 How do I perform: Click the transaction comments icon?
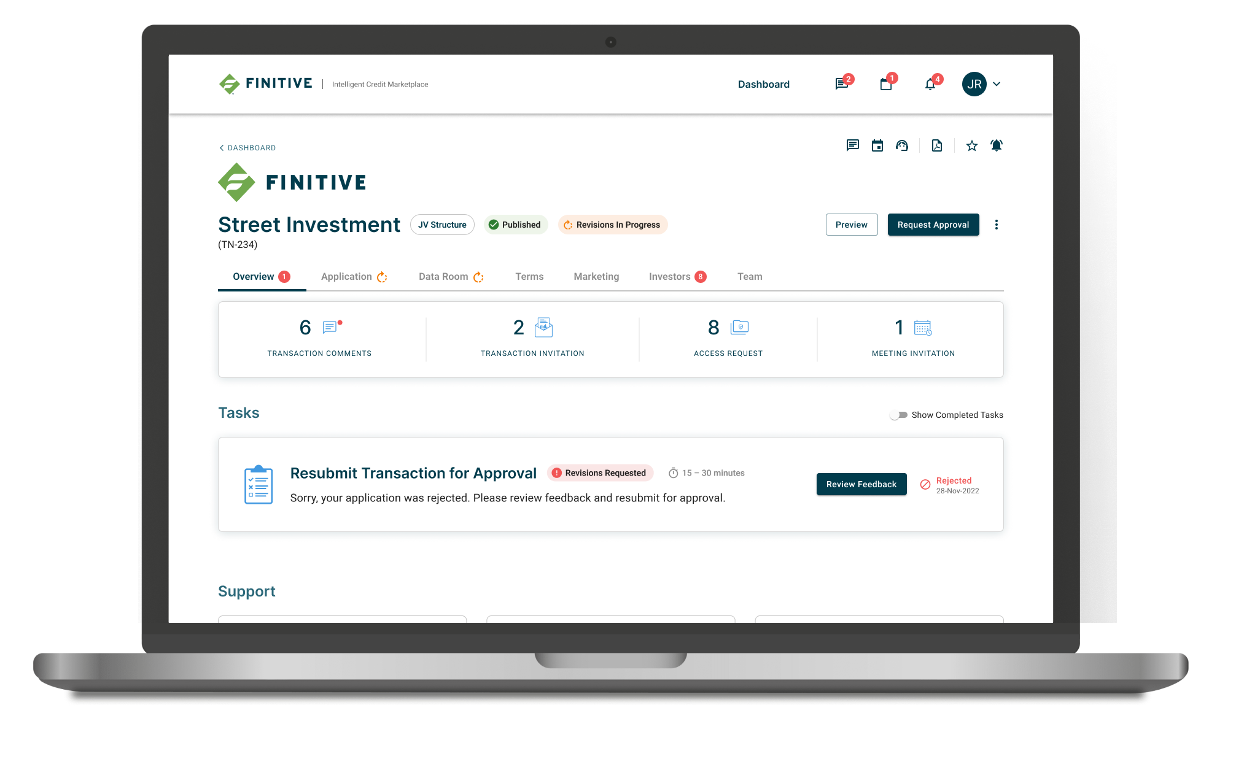pyautogui.click(x=331, y=326)
